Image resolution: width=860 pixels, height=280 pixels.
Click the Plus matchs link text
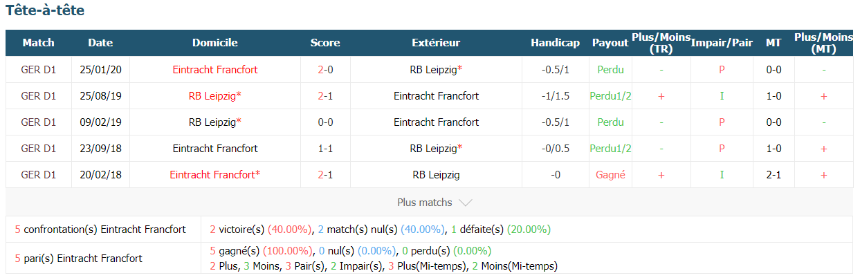point(425,203)
